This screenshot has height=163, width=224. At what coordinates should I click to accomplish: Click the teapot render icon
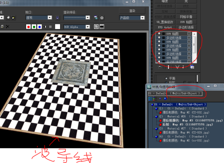[x=8, y=17]
